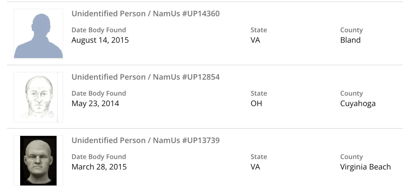Click the date August 14, 2015
The image size is (403, 191).
100,40
